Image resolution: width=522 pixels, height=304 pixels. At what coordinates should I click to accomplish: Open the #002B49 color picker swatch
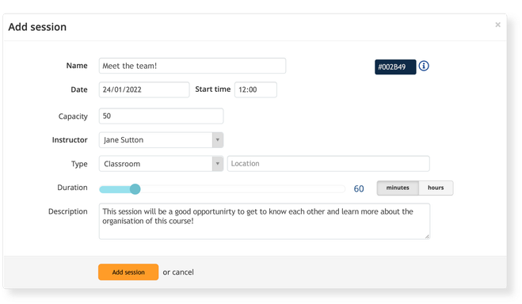[395, 66]
